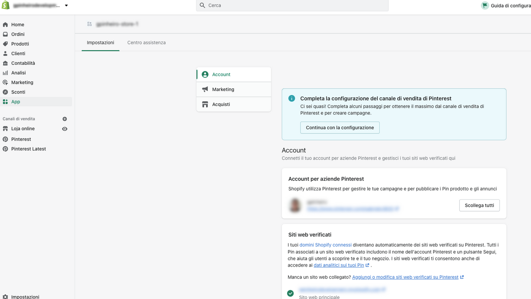Screen dimensions: 531x299
Task: Click the Ordini inbox icon
Action: tap(5, 34)
